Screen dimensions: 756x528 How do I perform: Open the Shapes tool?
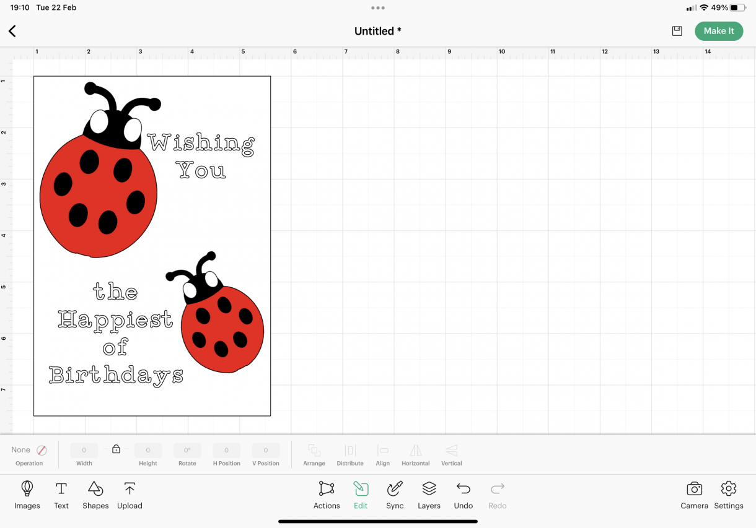click(x=95, y=495)
